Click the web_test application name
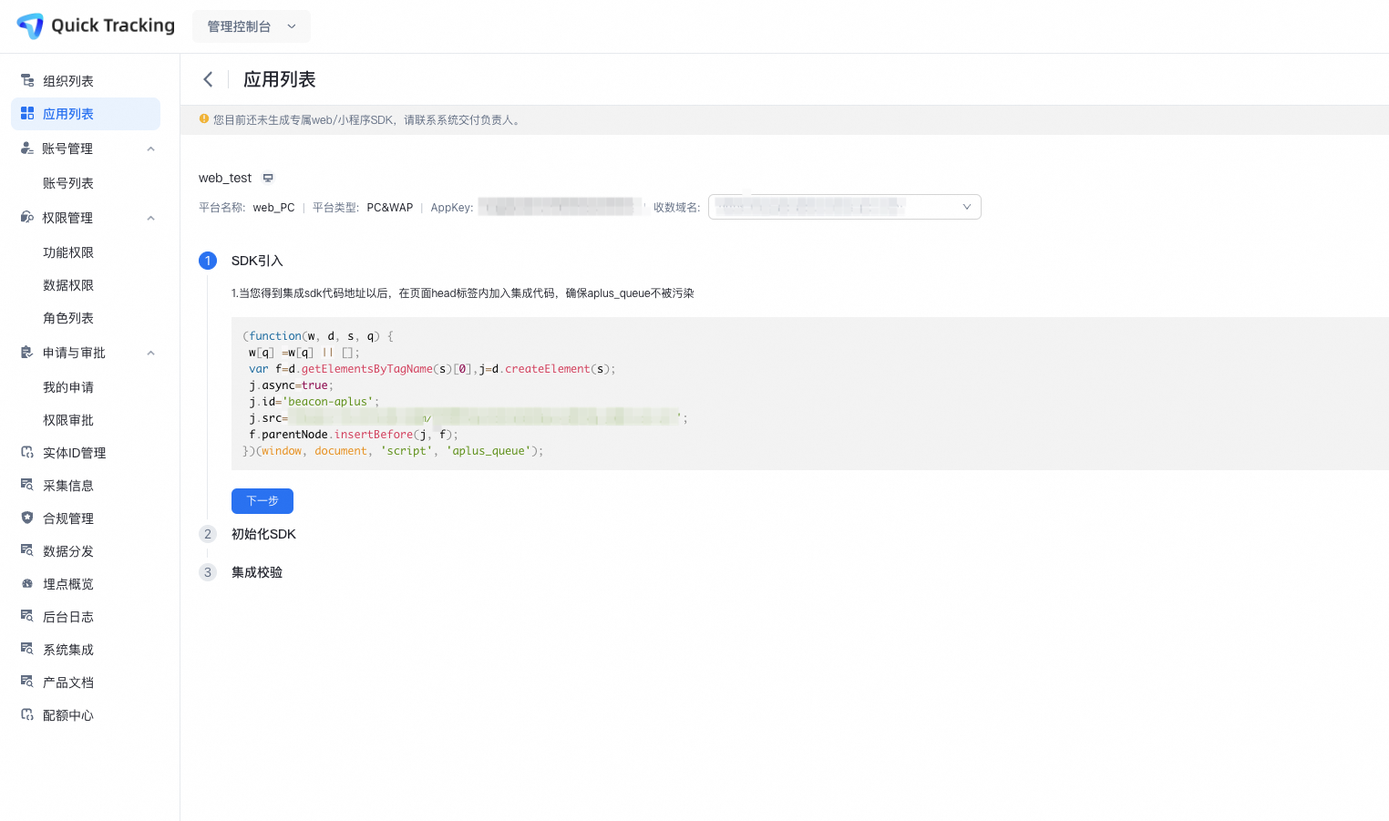 [225, 179]
